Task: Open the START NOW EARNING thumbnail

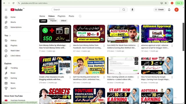Action: click(123, 96)
